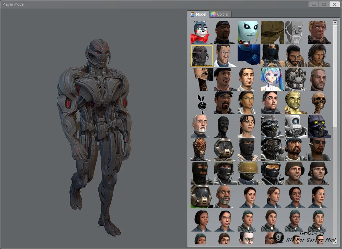Select the Model tab
The image size is (342, 249).
198,14
